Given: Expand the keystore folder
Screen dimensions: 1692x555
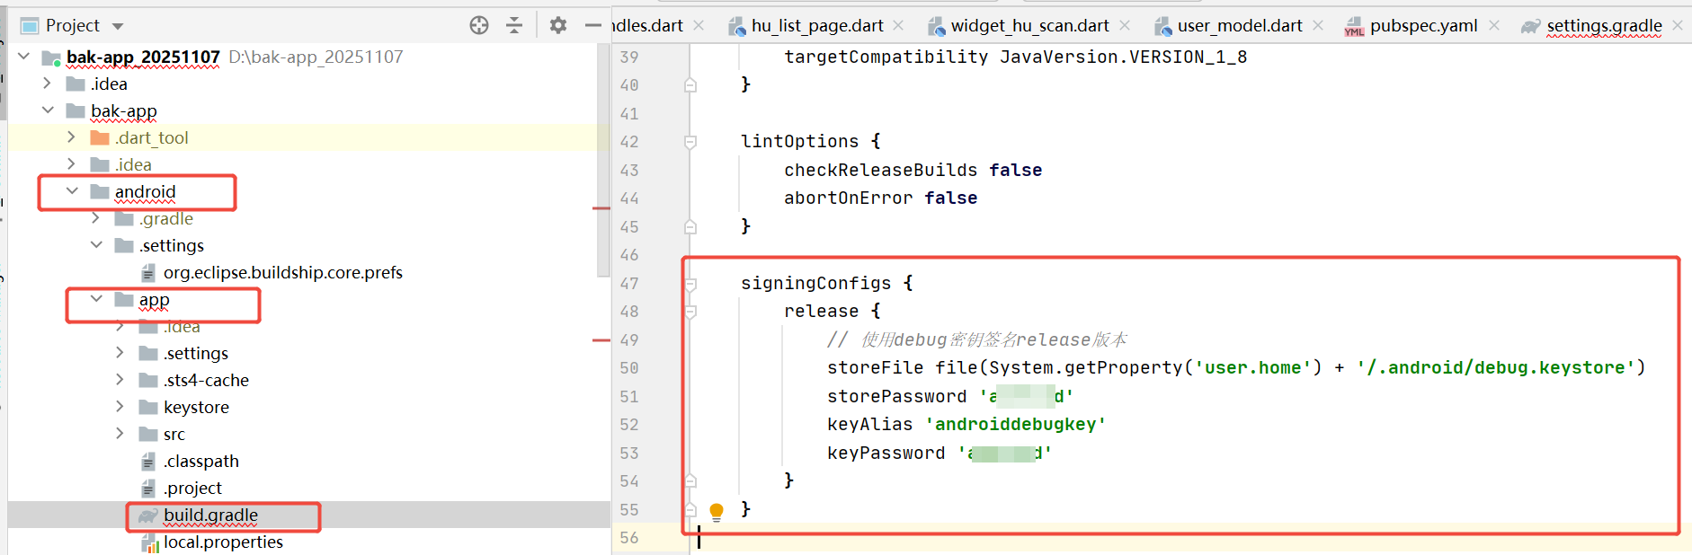Looking at the screenshot, I should point(120,407).
